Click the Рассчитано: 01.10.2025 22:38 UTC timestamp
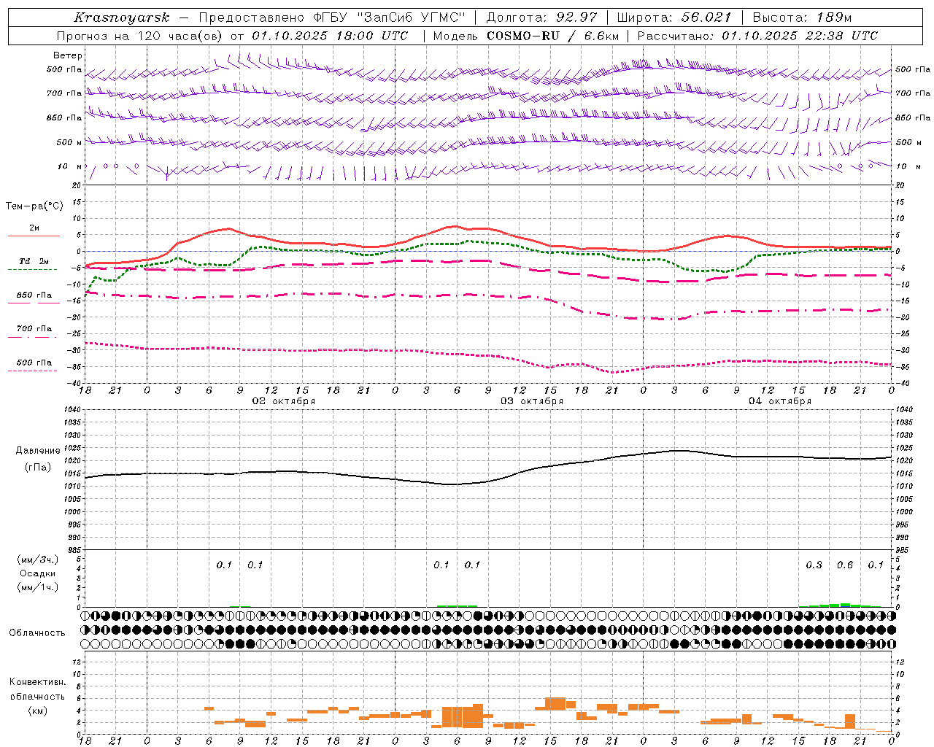The height and width of the screenshot is (747, 934). [x=757, y=36]
